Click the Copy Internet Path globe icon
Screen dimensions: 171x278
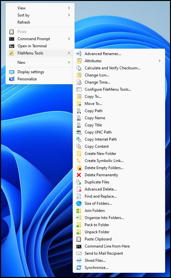(x=79, y=139)
